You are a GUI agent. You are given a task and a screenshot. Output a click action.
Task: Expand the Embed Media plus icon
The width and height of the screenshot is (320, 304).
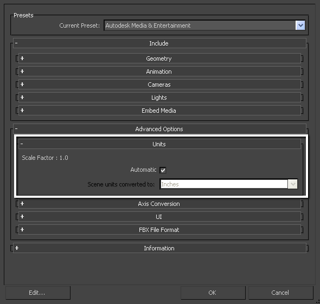(22, 111)
